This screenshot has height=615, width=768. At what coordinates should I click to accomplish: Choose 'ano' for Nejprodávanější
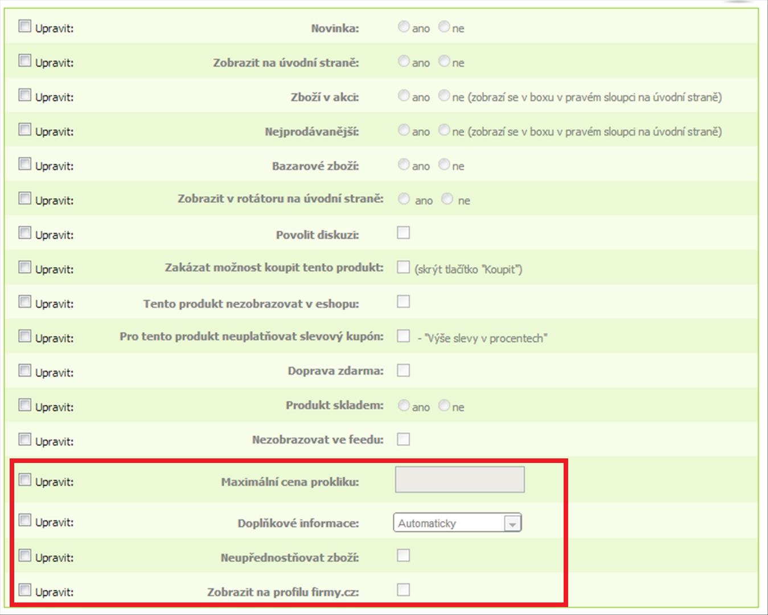[x=404, y=130]
